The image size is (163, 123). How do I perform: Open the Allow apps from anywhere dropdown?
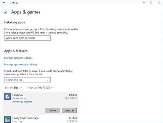point(27,38)
